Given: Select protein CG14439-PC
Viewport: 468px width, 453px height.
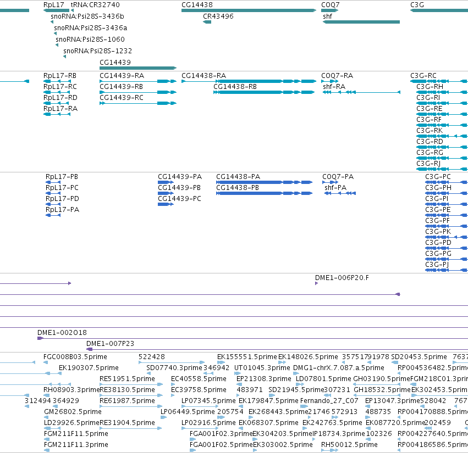Looking at the screenshot, I should [166, 204].
